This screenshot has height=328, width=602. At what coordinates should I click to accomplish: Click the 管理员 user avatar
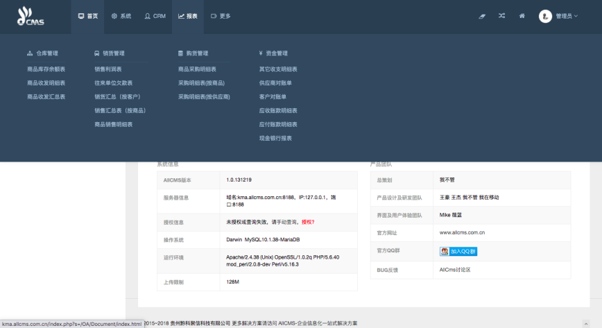[545, 16]
